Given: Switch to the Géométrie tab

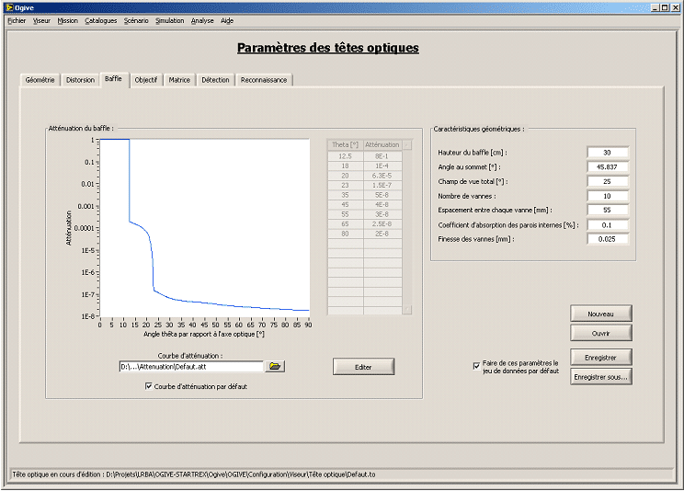Looking at the screenshot, I should tap(40, 80).
